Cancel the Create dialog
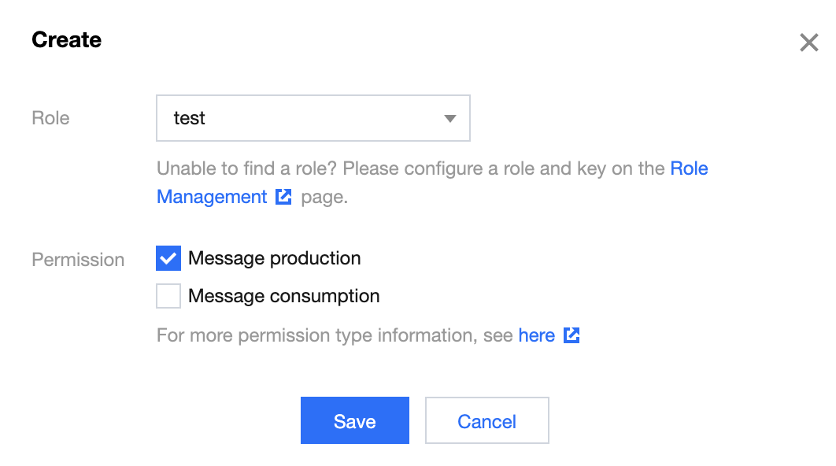 click(x=486, y=420)
